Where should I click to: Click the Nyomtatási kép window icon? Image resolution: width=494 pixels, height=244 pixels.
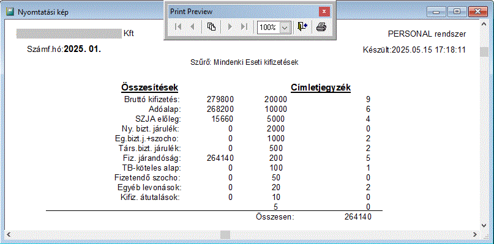[10, 12]
